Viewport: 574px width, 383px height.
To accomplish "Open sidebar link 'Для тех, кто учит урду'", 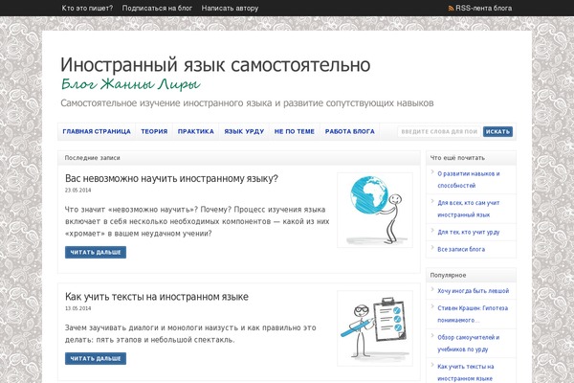I will click(469, 232).
